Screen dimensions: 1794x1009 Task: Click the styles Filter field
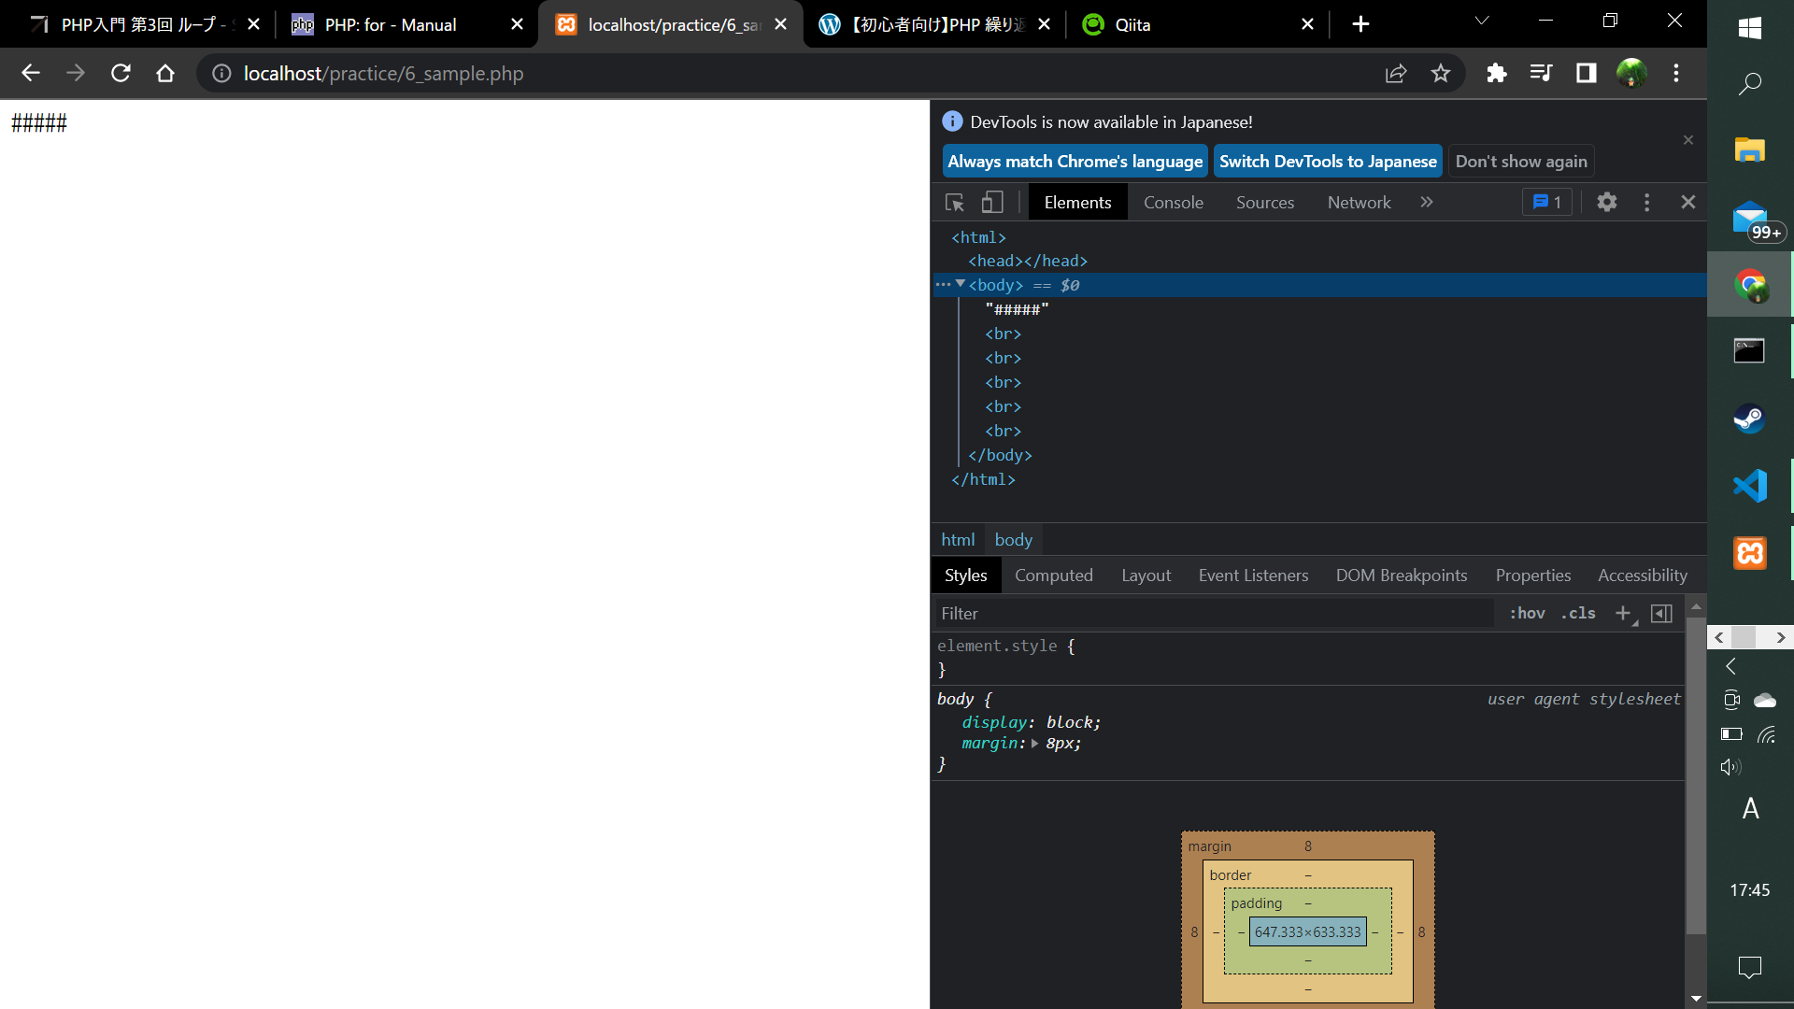click(1214, 614)
